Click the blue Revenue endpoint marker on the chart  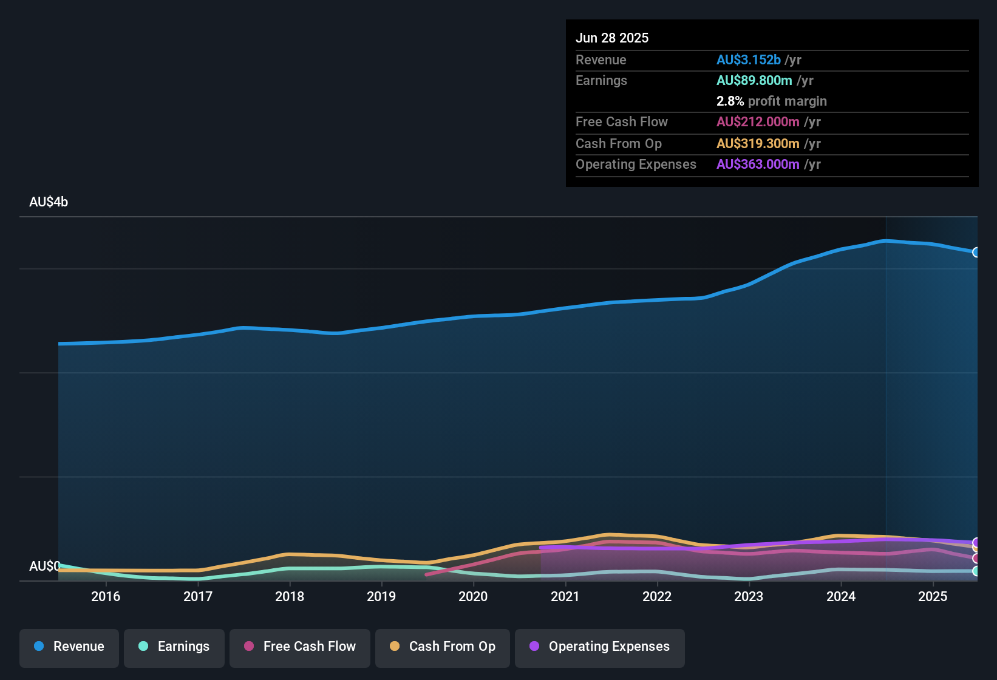click(976, 252)
